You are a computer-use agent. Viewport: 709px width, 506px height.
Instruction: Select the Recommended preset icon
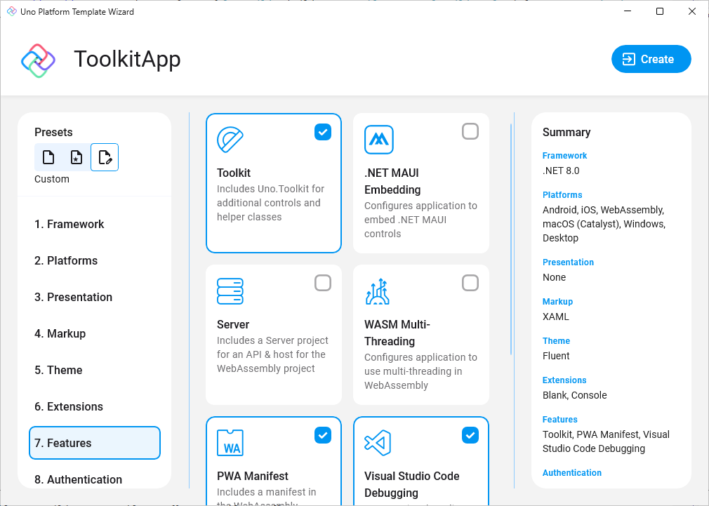pos(77,157)
